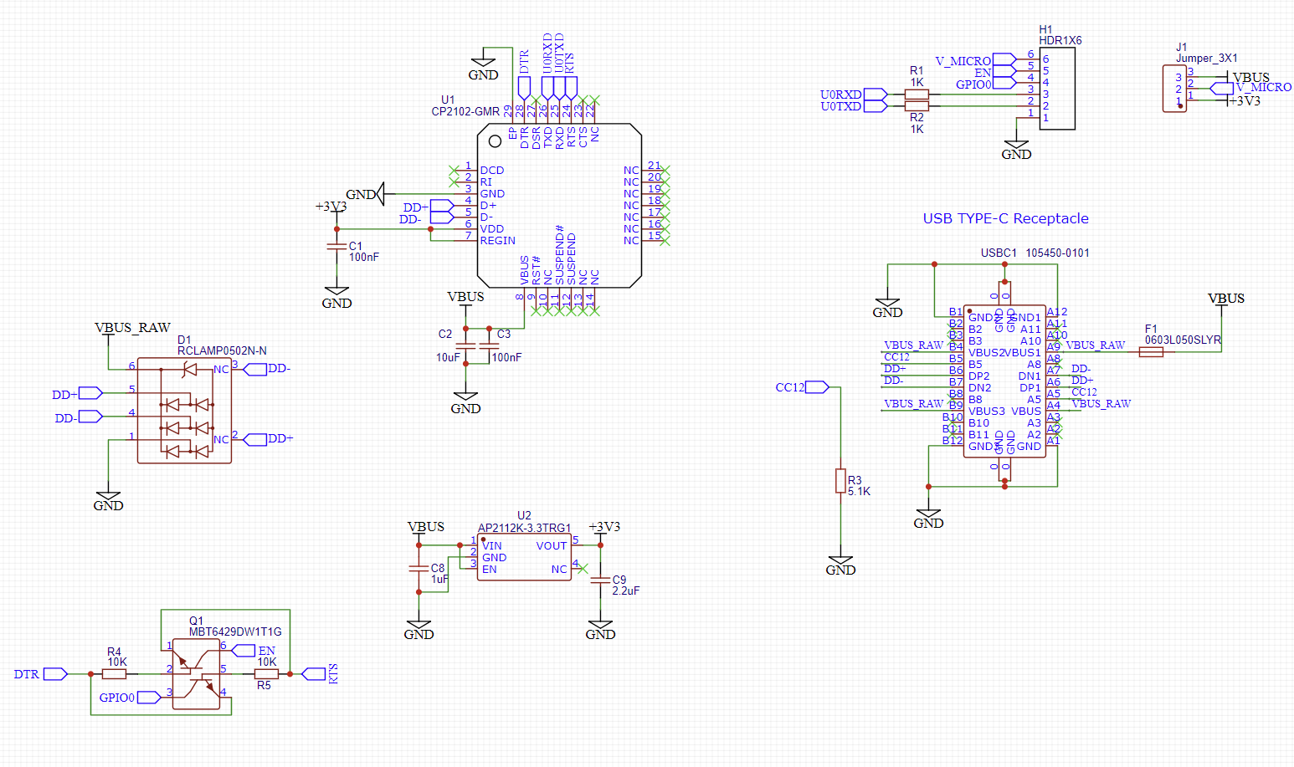
Task: Select the GND symbol below R3
Action: (x=840, y=565)
